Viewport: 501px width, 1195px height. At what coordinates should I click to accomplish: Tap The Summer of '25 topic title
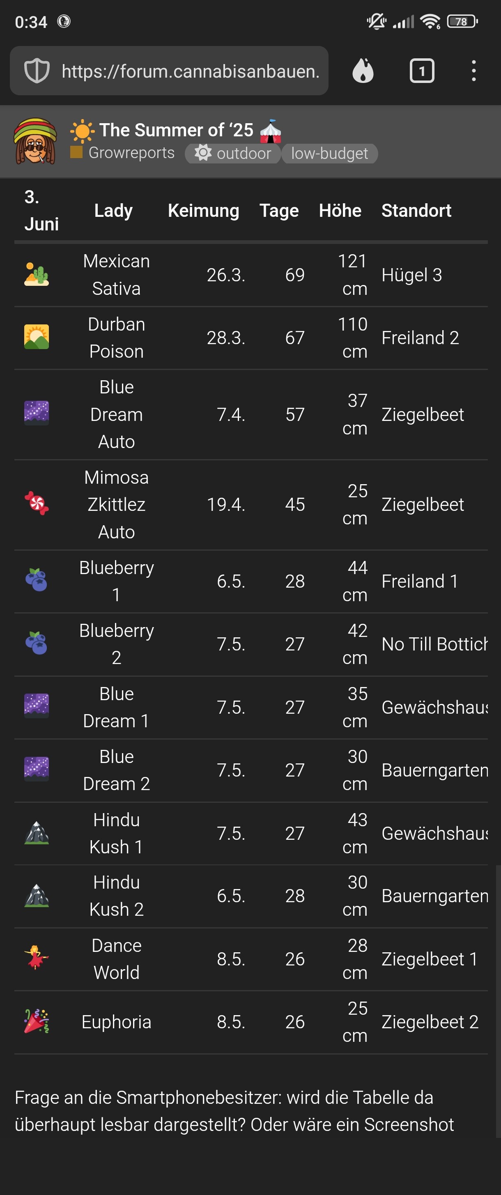pos(176,130)
